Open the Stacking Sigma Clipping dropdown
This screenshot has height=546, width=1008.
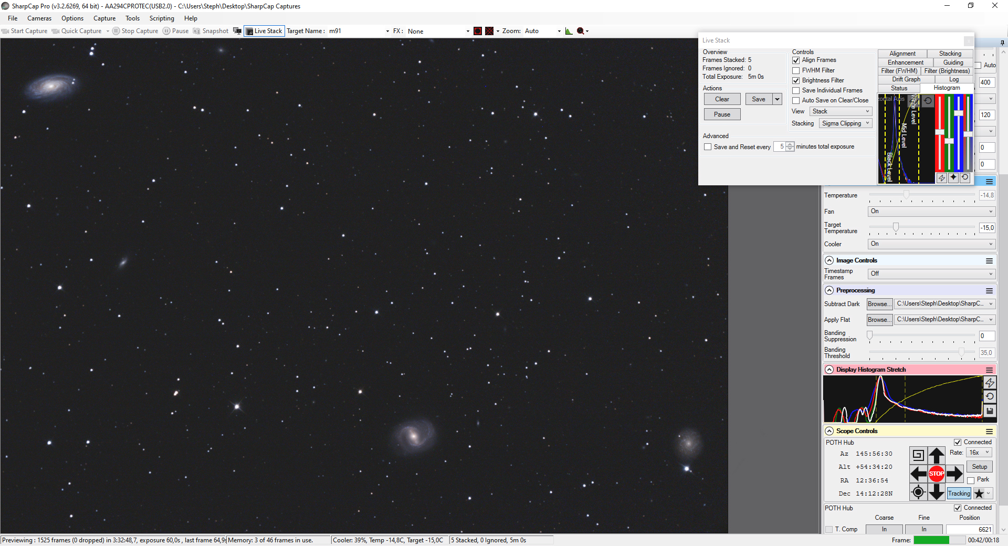pyautogui.click(x=845, y=123)
